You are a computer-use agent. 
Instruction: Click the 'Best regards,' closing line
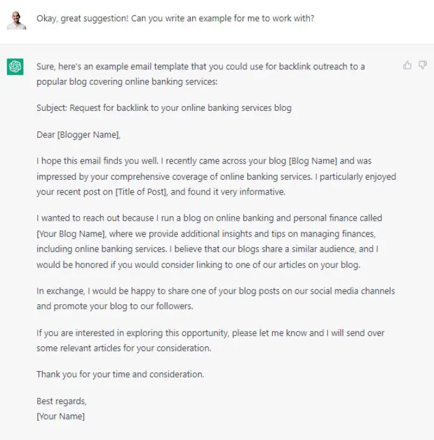(61, 401)
